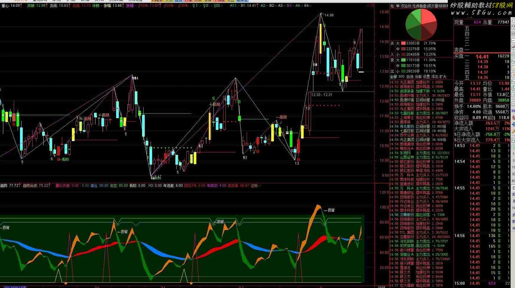Select the 乐视网 主力卖出 row

pos(421,153)
